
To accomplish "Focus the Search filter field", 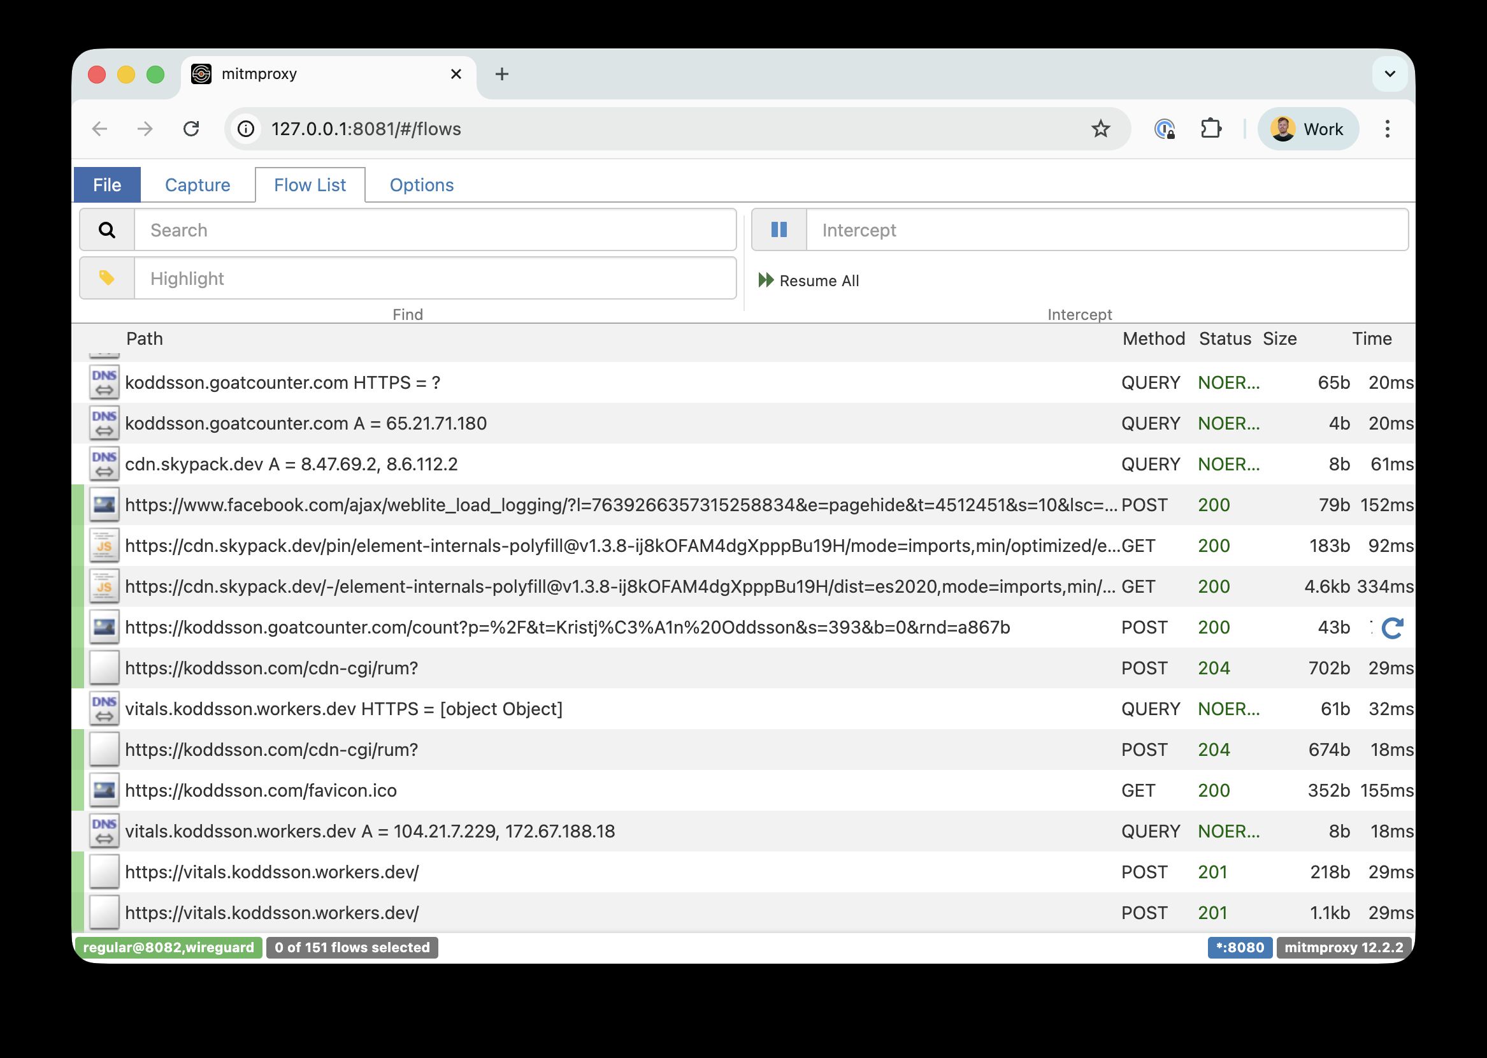I will [x=435, y=230].
